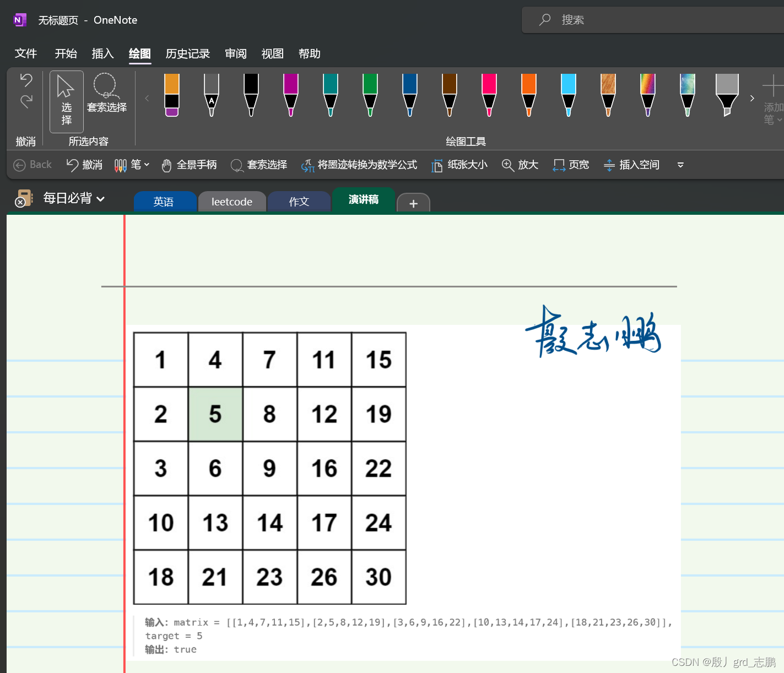Screen dimensions: 784x673
Task: Choose the Lasso Select (套索选择) ribbon tool
Action: pyautogui.click(x=106, y=94)
